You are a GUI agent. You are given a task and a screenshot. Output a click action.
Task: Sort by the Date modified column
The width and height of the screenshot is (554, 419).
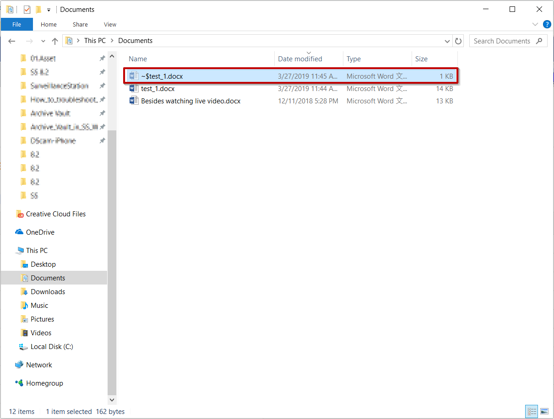point(300,59)
